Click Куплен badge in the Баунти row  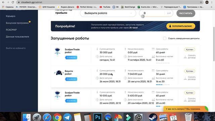pos(189,71)
